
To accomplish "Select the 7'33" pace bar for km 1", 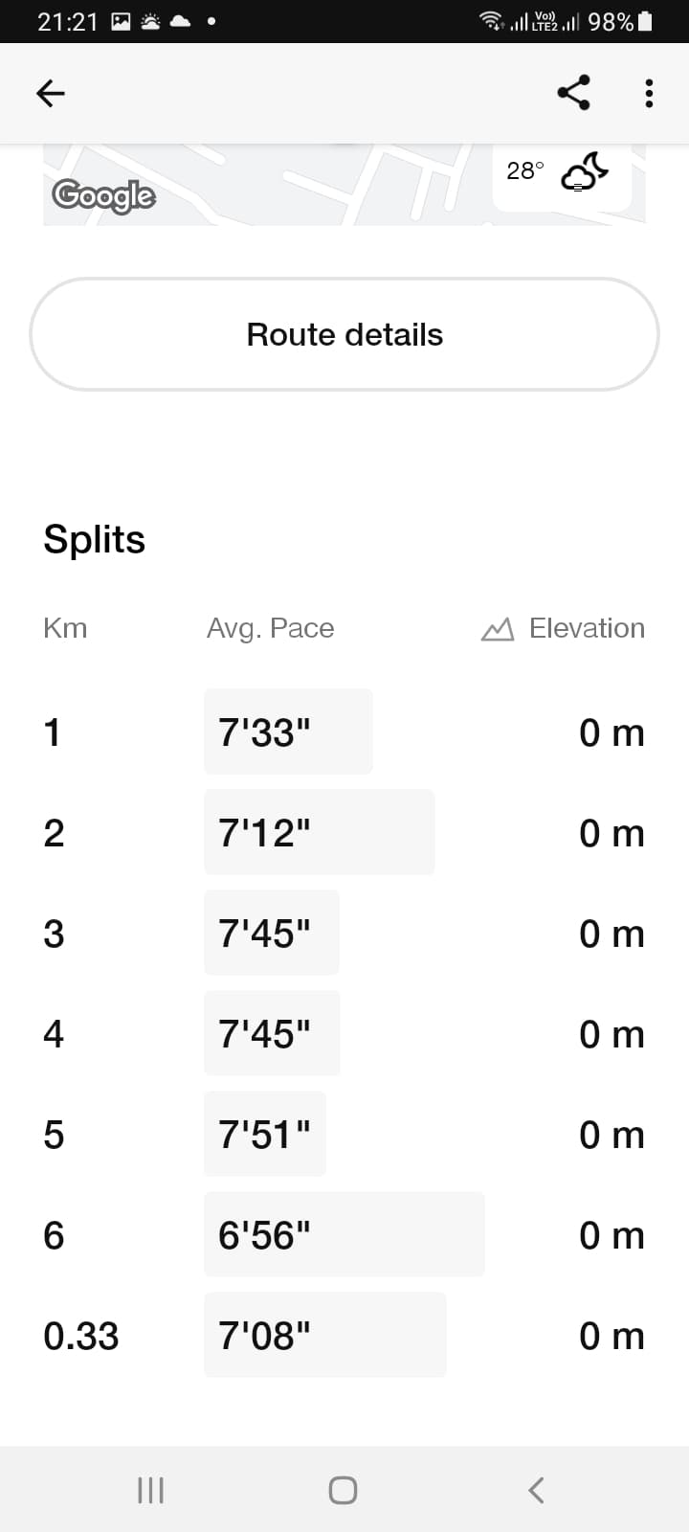I will (x=288, y=732).
